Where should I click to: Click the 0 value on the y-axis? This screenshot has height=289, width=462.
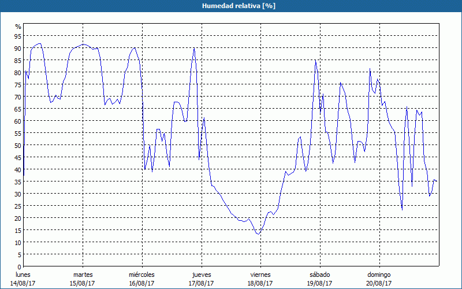click(x=19, y=266)
